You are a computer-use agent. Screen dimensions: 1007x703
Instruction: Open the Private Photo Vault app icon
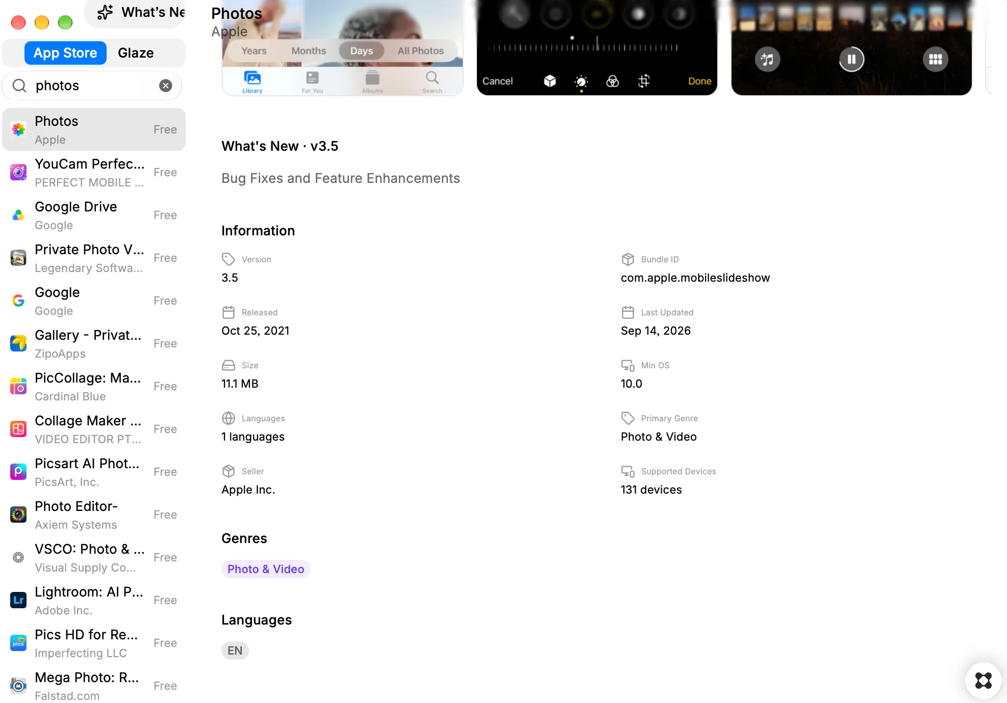pyautogui.click(x=18, y=258)
